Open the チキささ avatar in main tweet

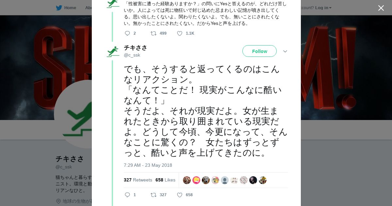(113, 51)
